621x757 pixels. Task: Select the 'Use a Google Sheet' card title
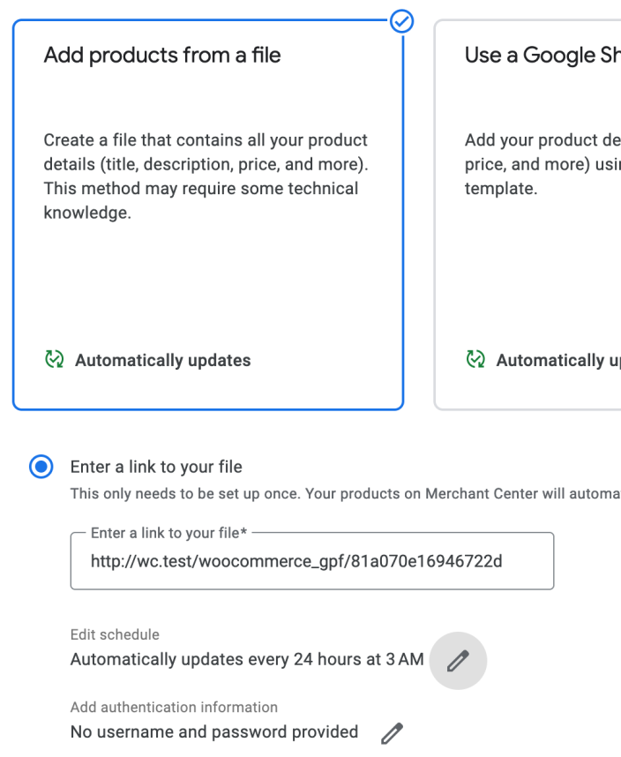point(542,55)
